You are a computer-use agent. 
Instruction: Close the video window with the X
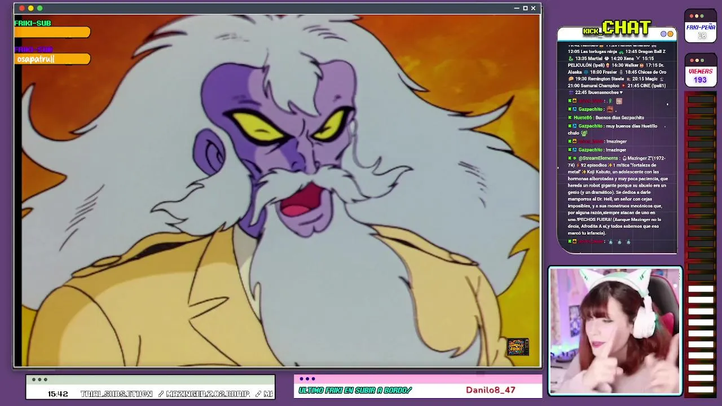(x=533, y=8)
